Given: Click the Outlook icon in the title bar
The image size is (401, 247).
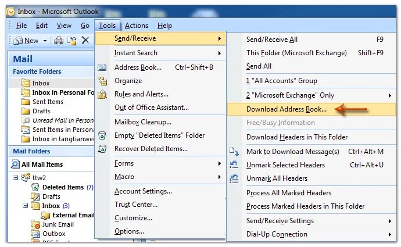Looking at the screenshot, I should [10, 12].
